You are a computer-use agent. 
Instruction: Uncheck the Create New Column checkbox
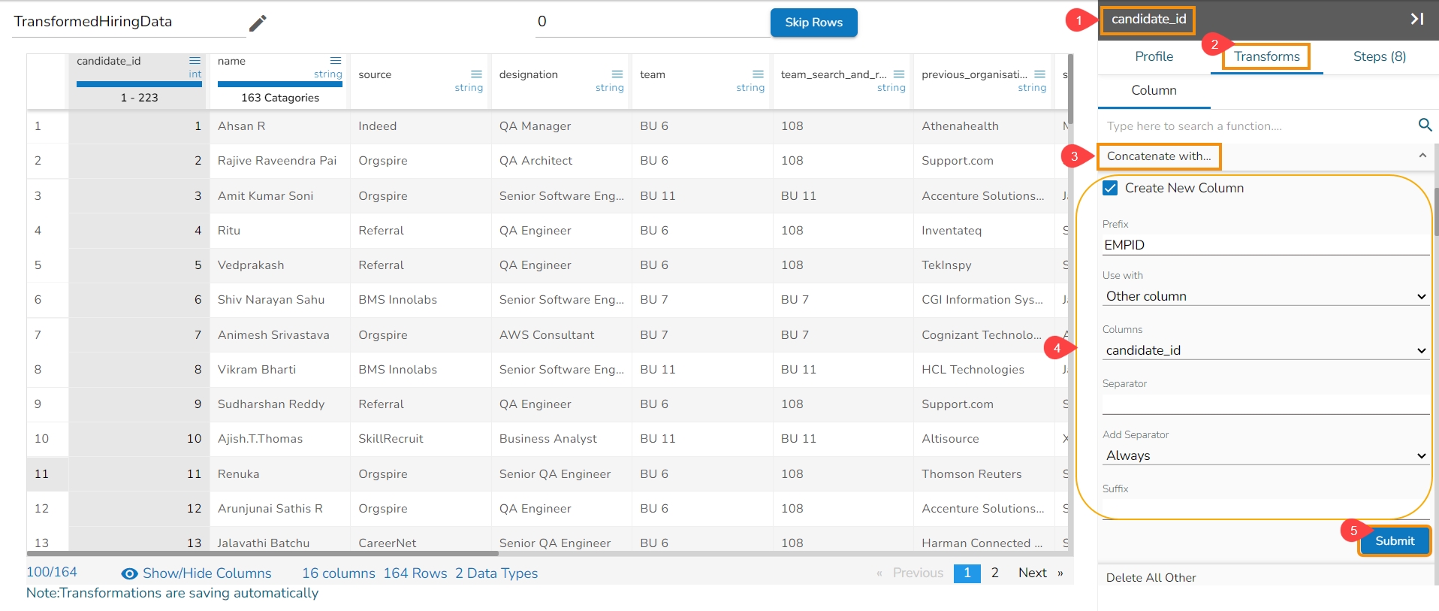tap(1110, 188)
